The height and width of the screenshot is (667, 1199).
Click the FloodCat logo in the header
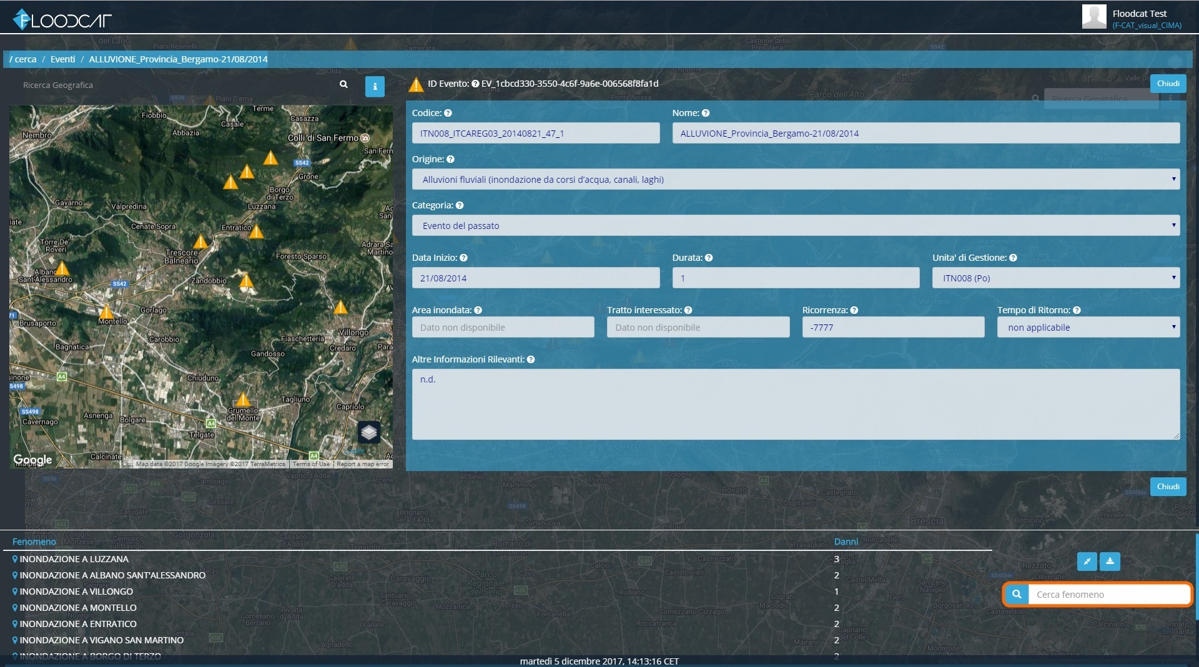pyautogui.click(x=62, y=20)
